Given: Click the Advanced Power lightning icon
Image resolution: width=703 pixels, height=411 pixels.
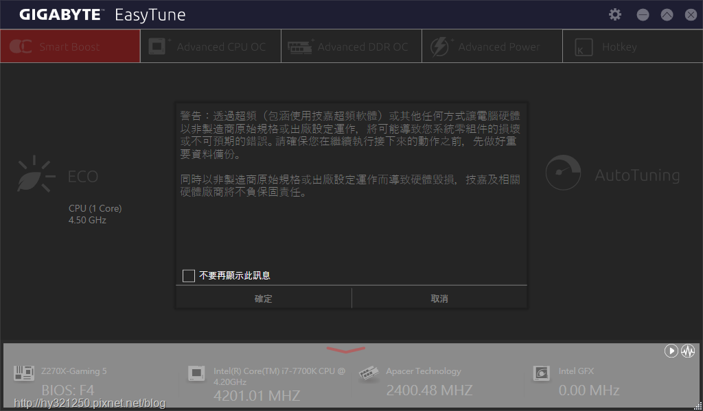Looking at the screenshot, I should 440,47.
